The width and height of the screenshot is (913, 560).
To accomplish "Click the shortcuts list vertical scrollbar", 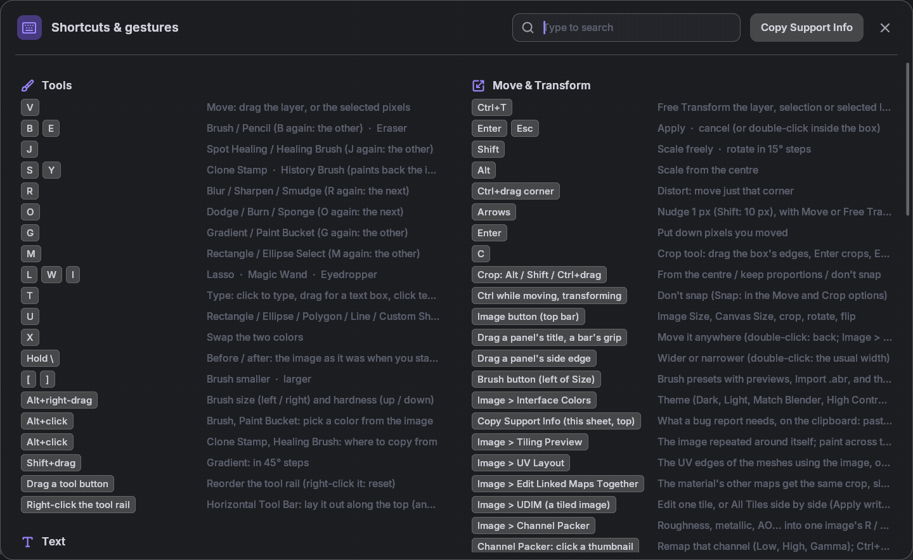I will tap(907, 139).
